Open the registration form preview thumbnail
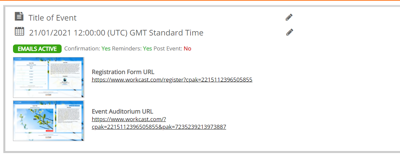The height and width of the screenshot is (156, 400). coord(49,77)
